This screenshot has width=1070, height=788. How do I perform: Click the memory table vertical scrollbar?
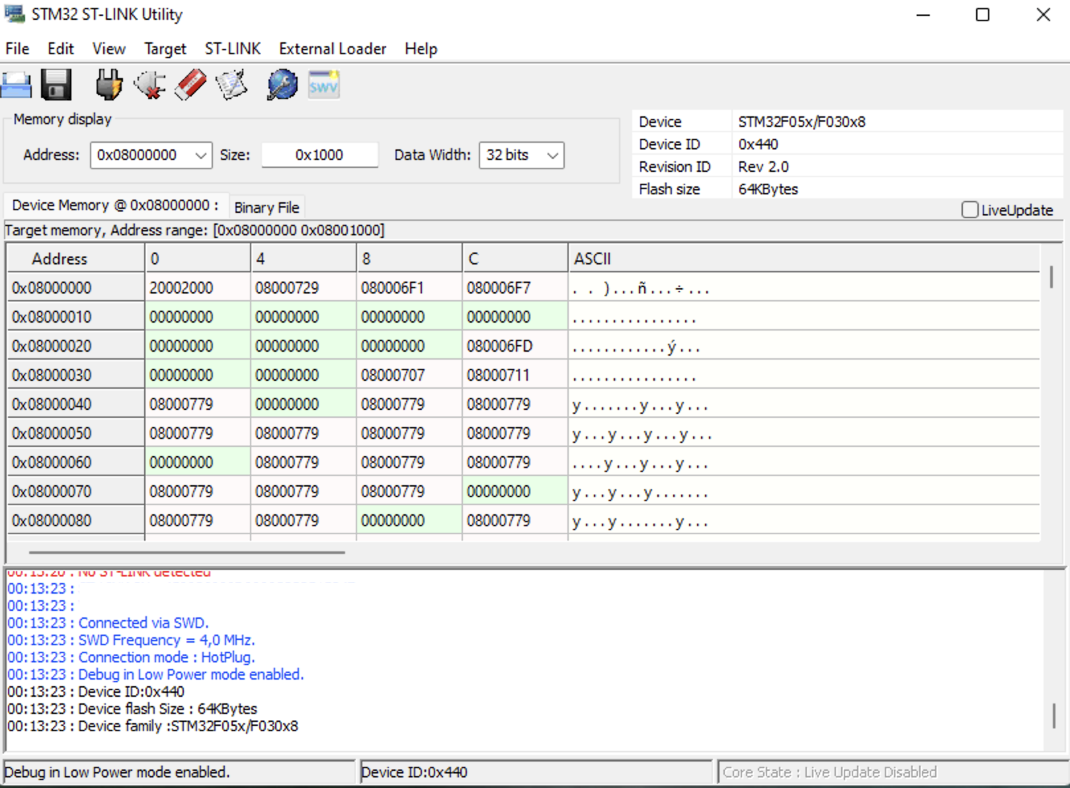(1051, 278)
